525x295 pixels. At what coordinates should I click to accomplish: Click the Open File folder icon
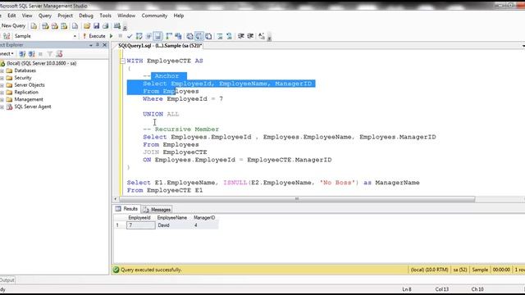(x=87, y=26)
